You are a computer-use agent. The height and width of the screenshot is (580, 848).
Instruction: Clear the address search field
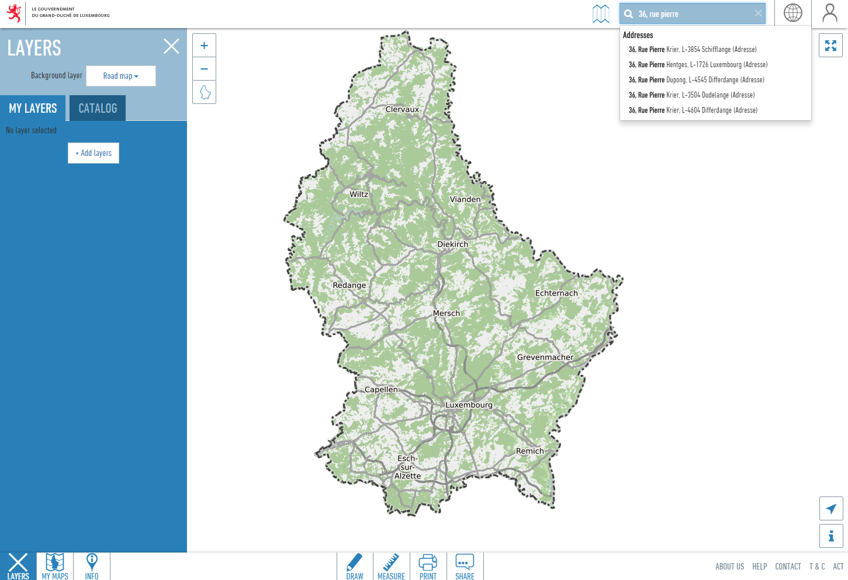[x=758, y=13]
